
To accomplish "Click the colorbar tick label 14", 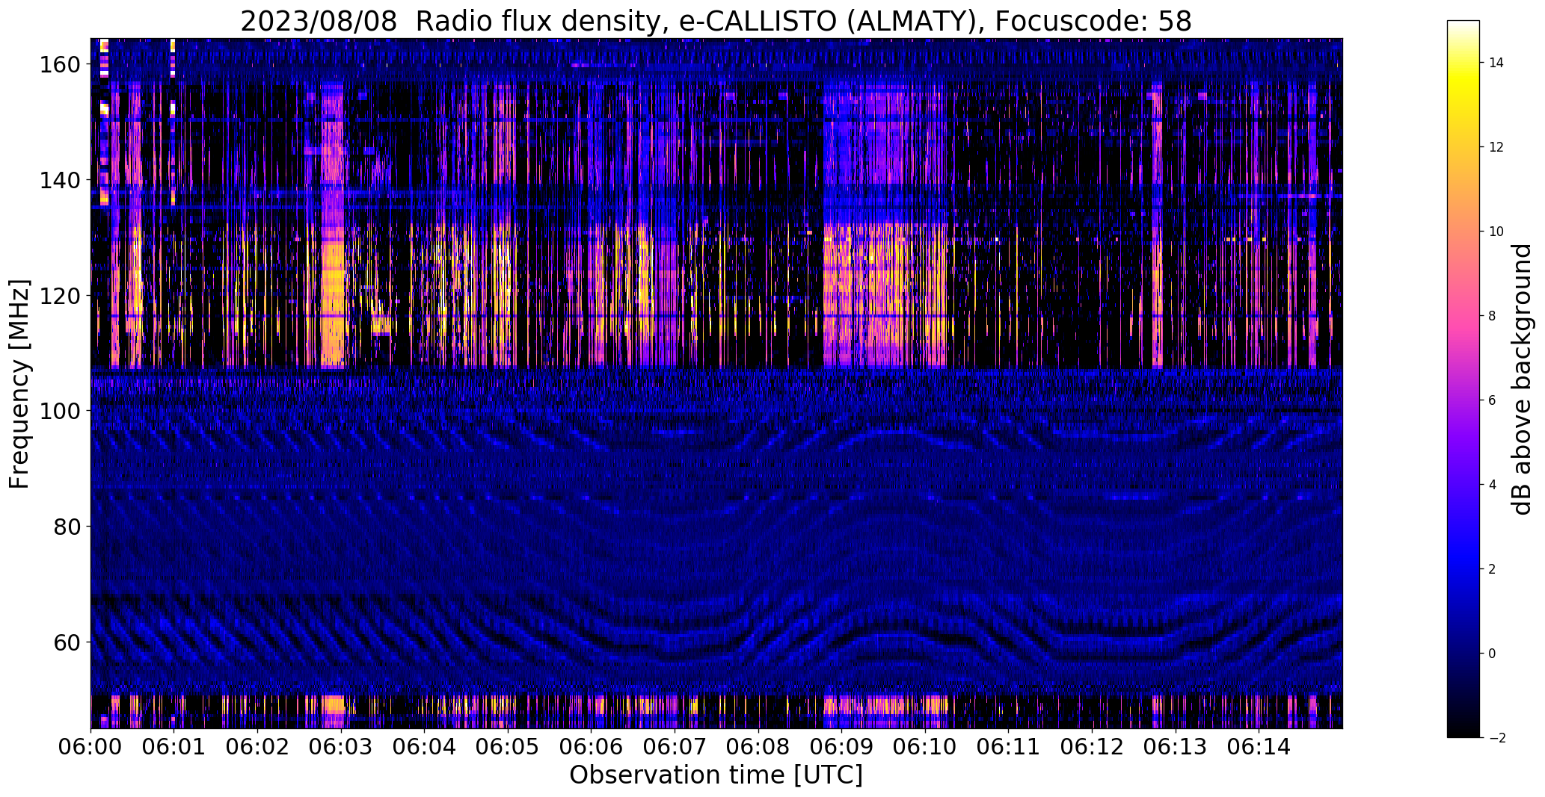I will pos(1496,63).
